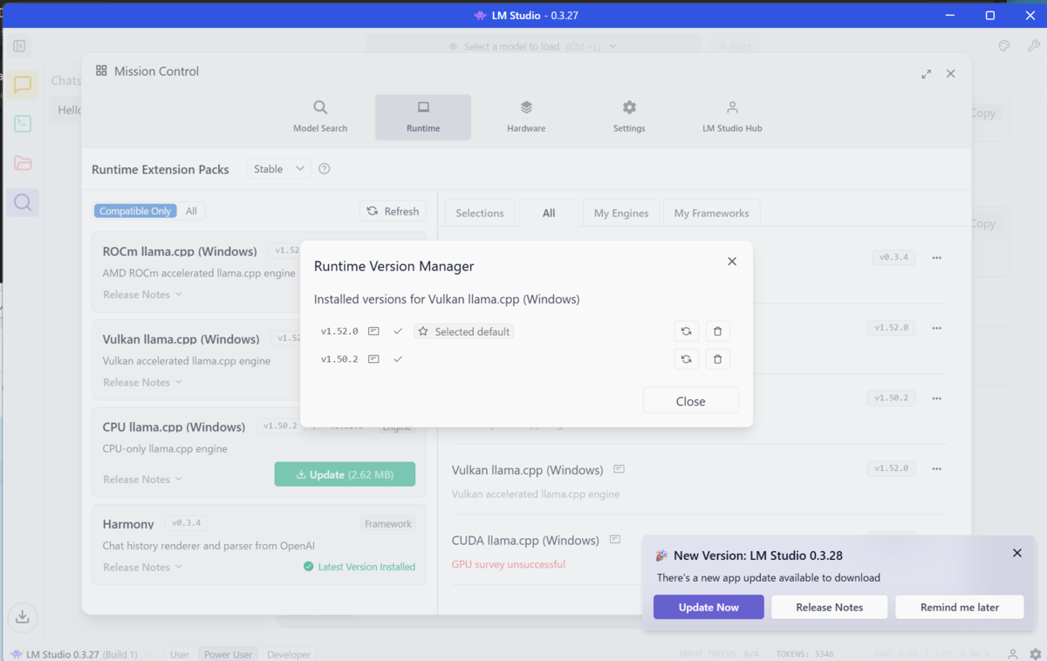Click the Framework tag on Harmony card
Viewport: 1047px width, 661px height.
pos(388,524)
